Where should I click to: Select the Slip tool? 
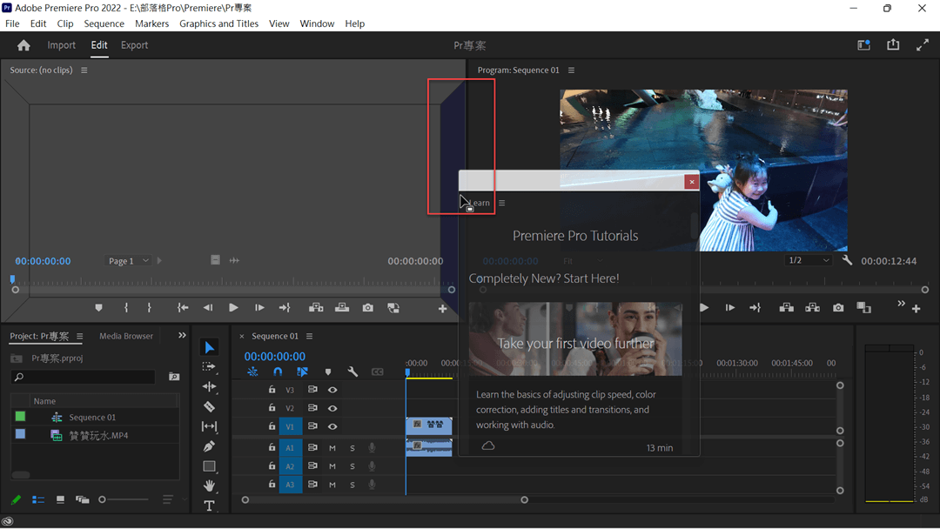coord(209,426)
